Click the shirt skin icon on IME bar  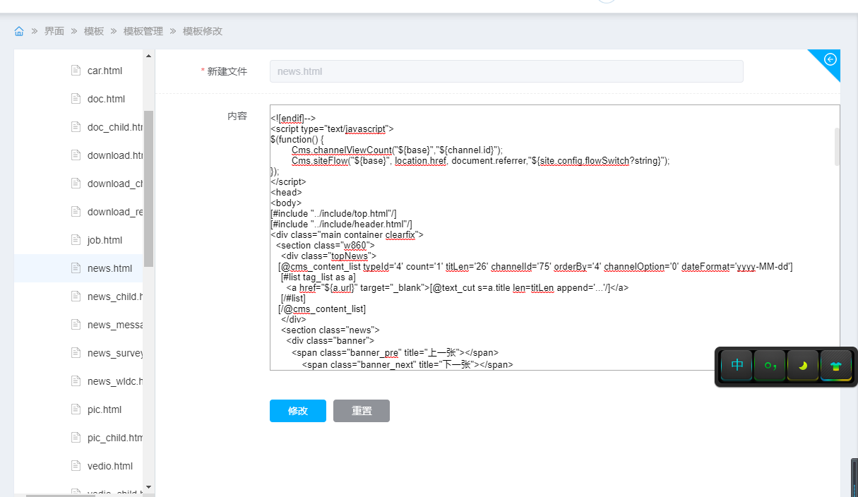point(836,366)
